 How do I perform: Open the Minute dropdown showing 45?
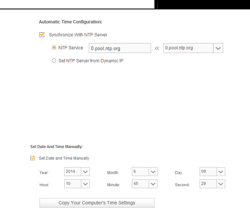pos(145,184)
